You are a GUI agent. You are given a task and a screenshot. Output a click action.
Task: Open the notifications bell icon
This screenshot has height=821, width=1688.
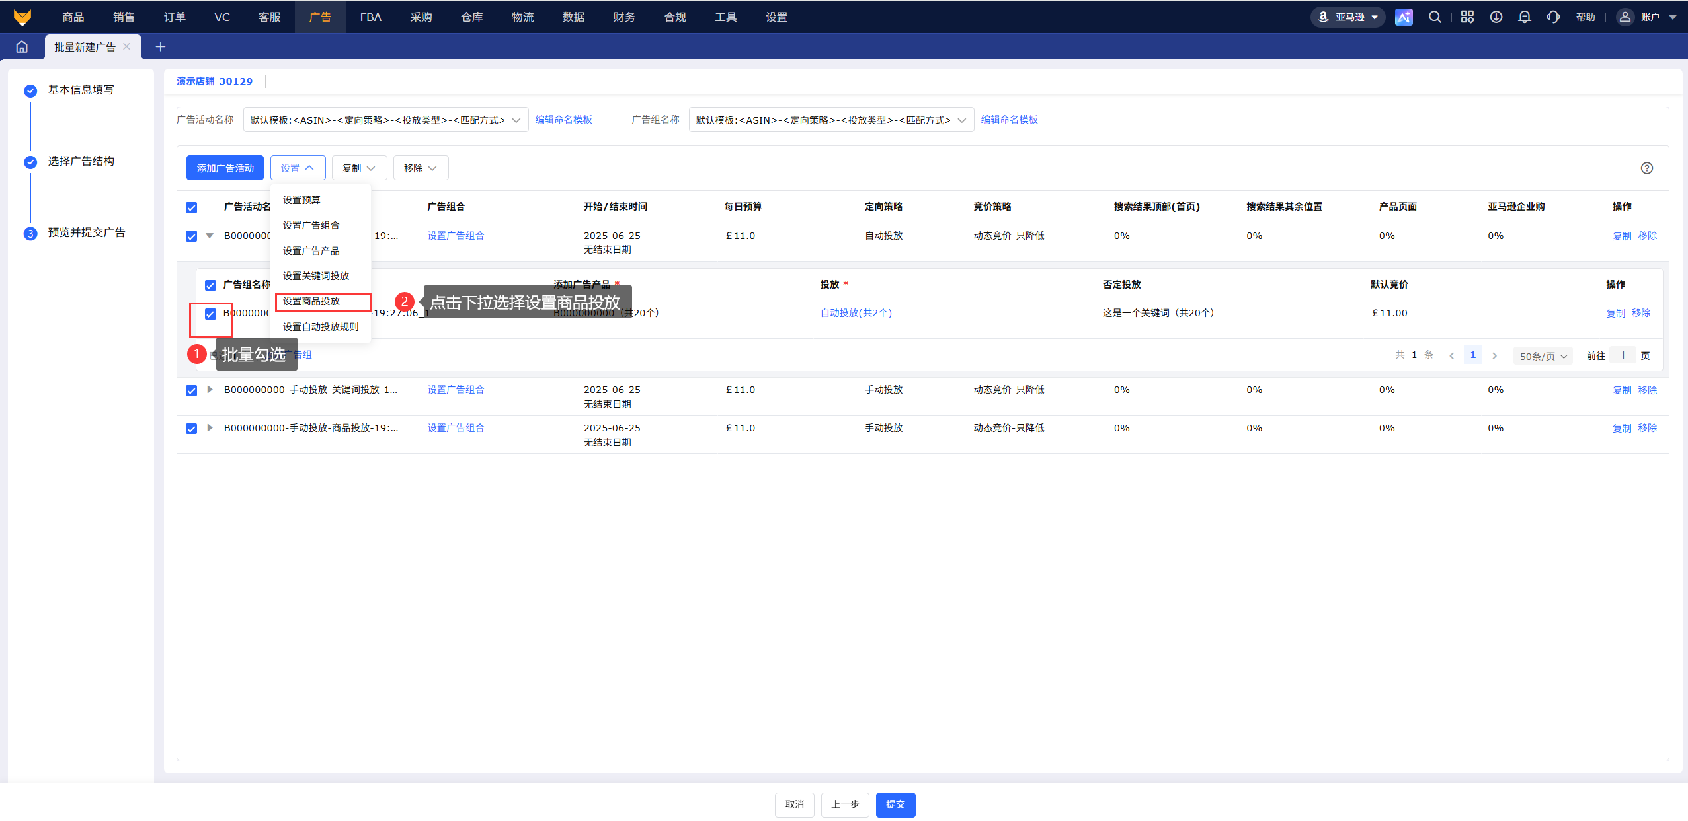(x=1525, y=17)
